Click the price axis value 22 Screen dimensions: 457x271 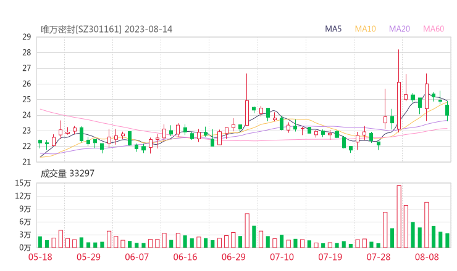(27, 146)
